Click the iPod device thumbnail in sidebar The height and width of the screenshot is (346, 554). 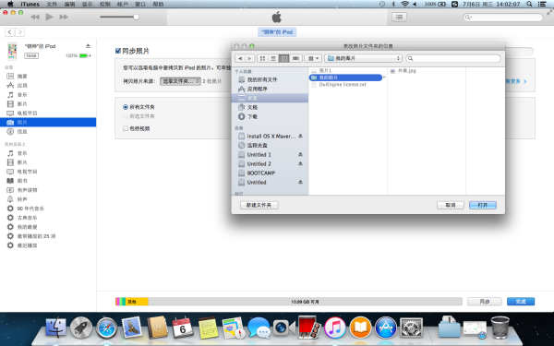12,51
